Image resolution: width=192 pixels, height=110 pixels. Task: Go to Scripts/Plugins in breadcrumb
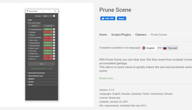[x=121, y=35]
